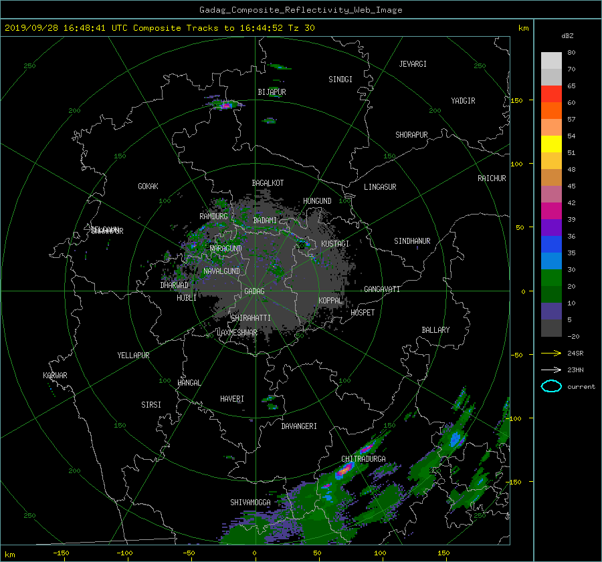Pick the yellow 51-54 dBZ legend swatch
This screenshot has height=562, width=602.
[x=551, y=144]
